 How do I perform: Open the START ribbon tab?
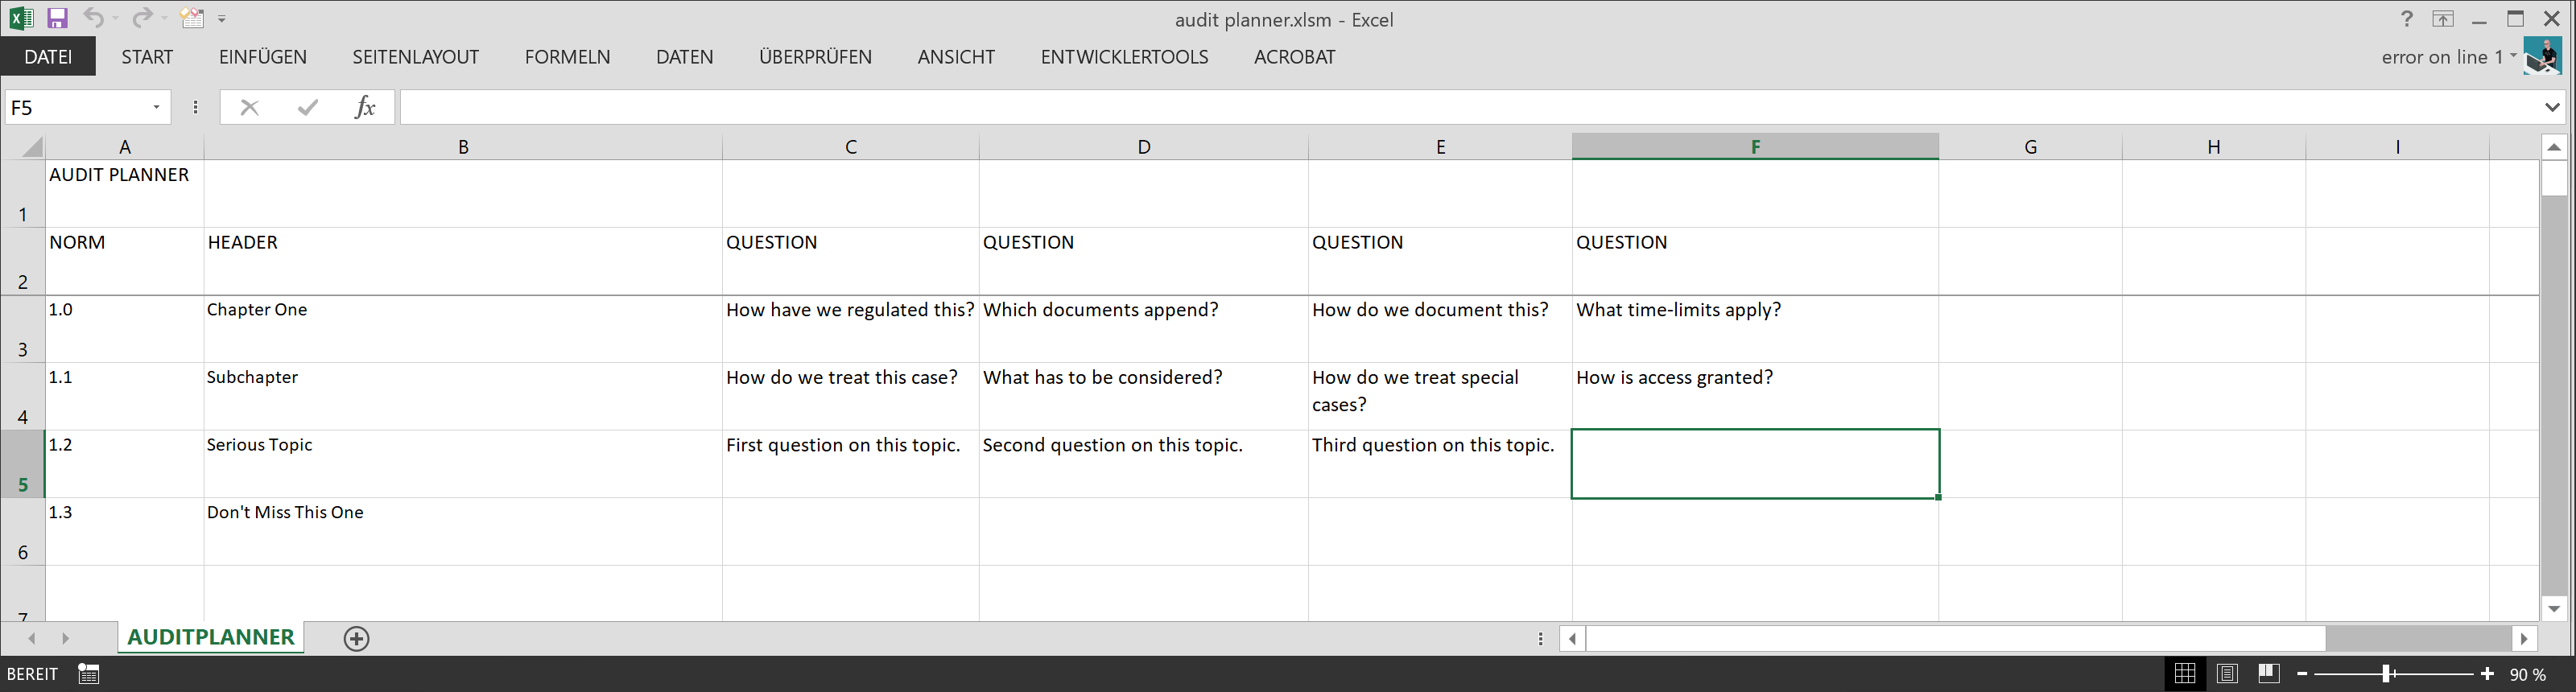point(147,57)
